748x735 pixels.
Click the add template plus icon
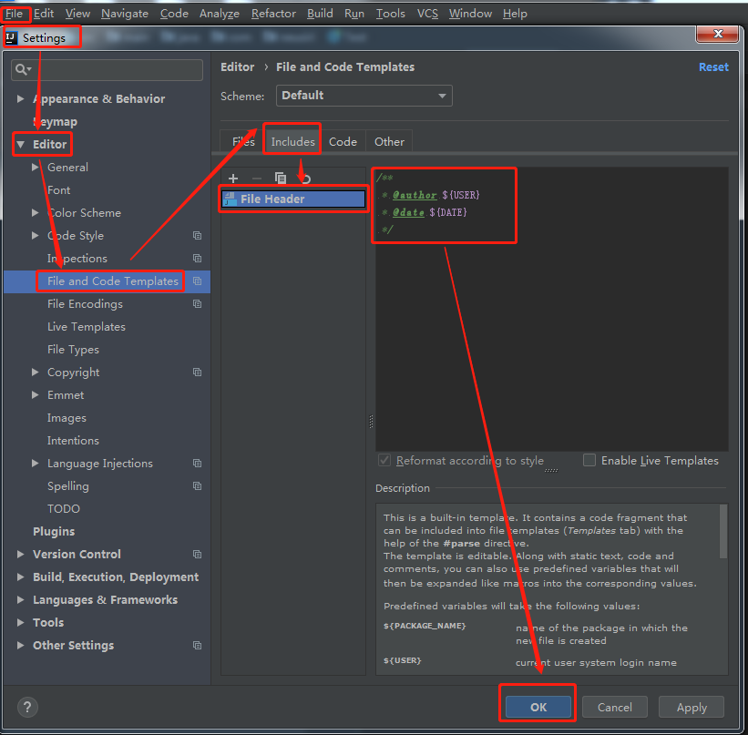click(x=233, y=179)
